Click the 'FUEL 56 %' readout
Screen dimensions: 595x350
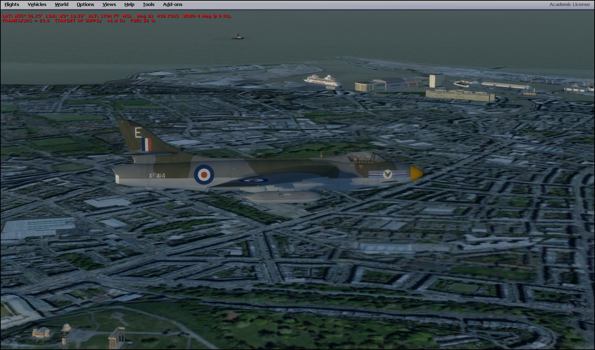[x=143, y=20]
